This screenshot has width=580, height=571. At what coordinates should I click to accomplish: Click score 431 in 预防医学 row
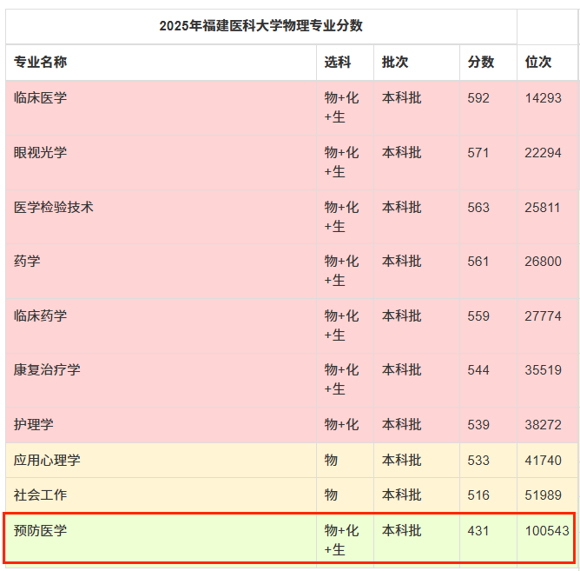click(x=478, y=531)
